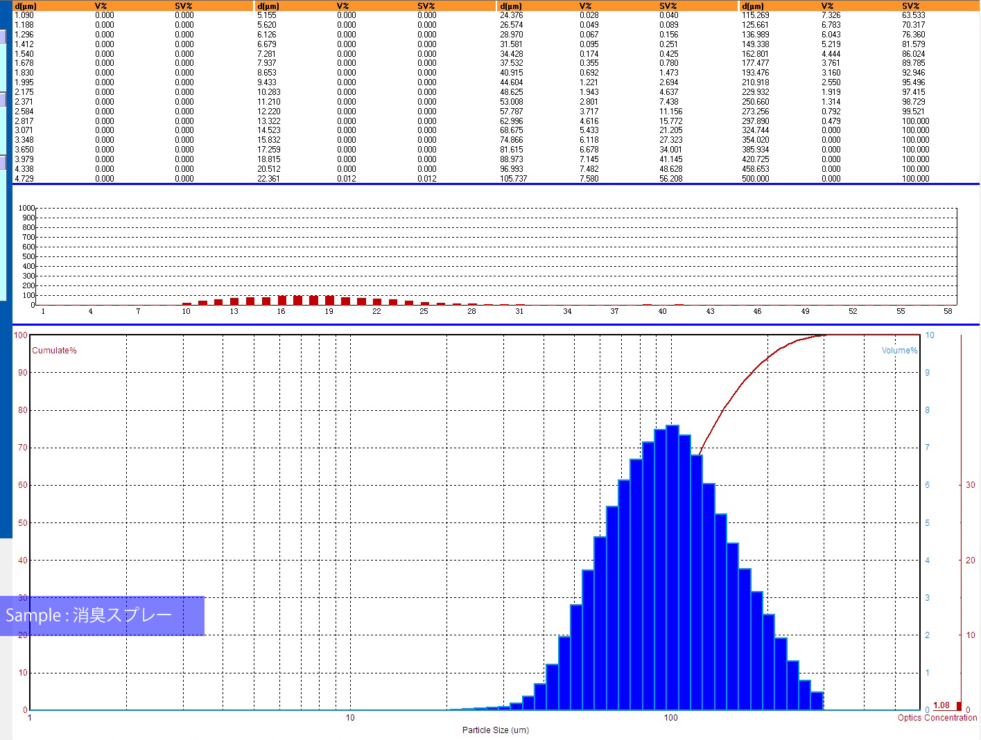This screenshot has width=981, height=740.
Task: Select the 2.175 diameter cell
Action: pos(24,92)
